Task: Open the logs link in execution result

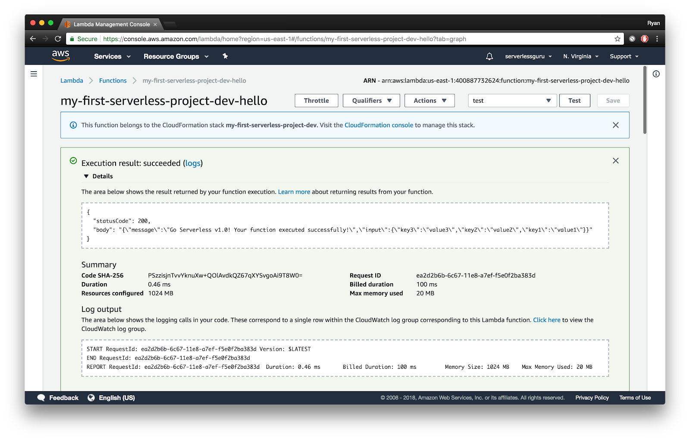Action: pyautogui.click(x=193, y=163)
